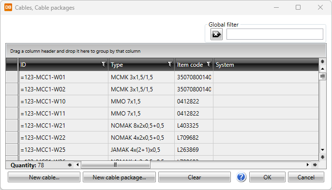Select the row header of =123-MCC1-W10
Viewport: 332px width, 190px height.
click(12, 101)
